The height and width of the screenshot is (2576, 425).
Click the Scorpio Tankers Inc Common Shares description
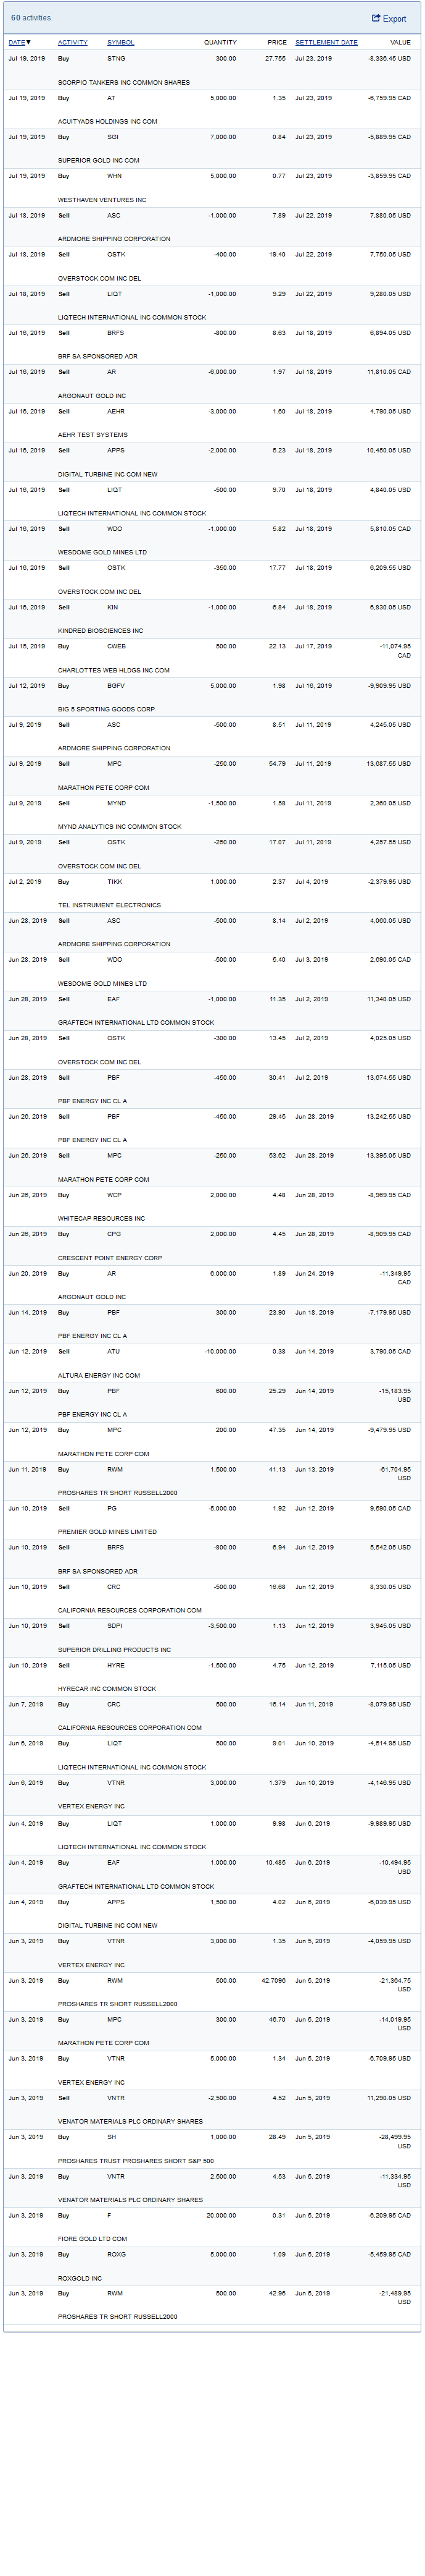[124, 83]
